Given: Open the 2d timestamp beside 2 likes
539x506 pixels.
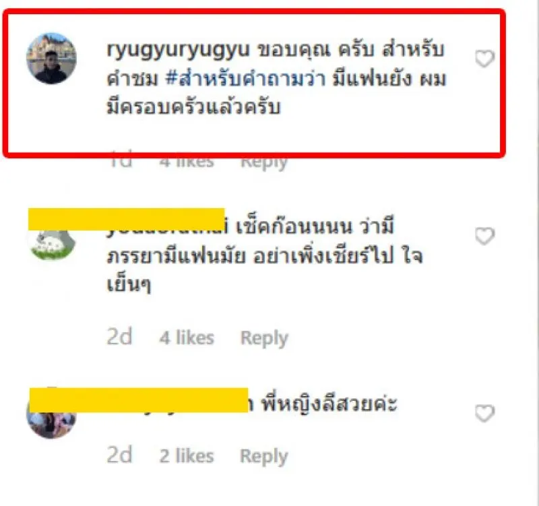Looking at the screenshot, I should [x=119, y=455].
